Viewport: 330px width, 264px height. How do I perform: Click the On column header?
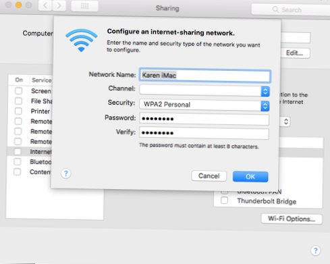(x=19, y=80)
